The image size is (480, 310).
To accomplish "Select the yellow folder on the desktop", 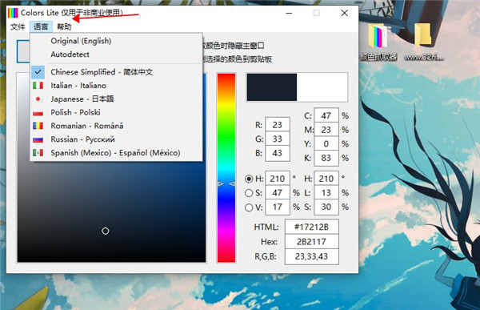I will click(423, 34).
